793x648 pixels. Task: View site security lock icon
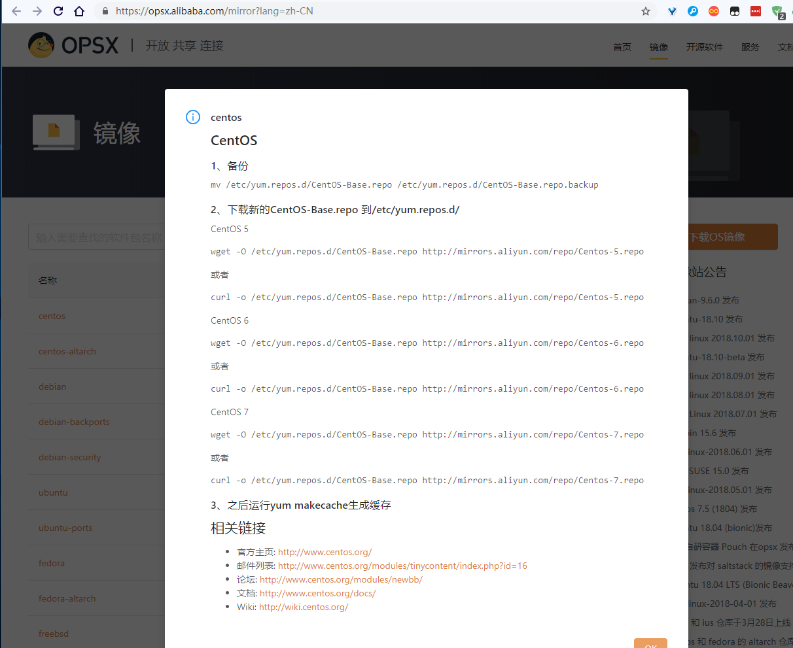tap(105, 11)
